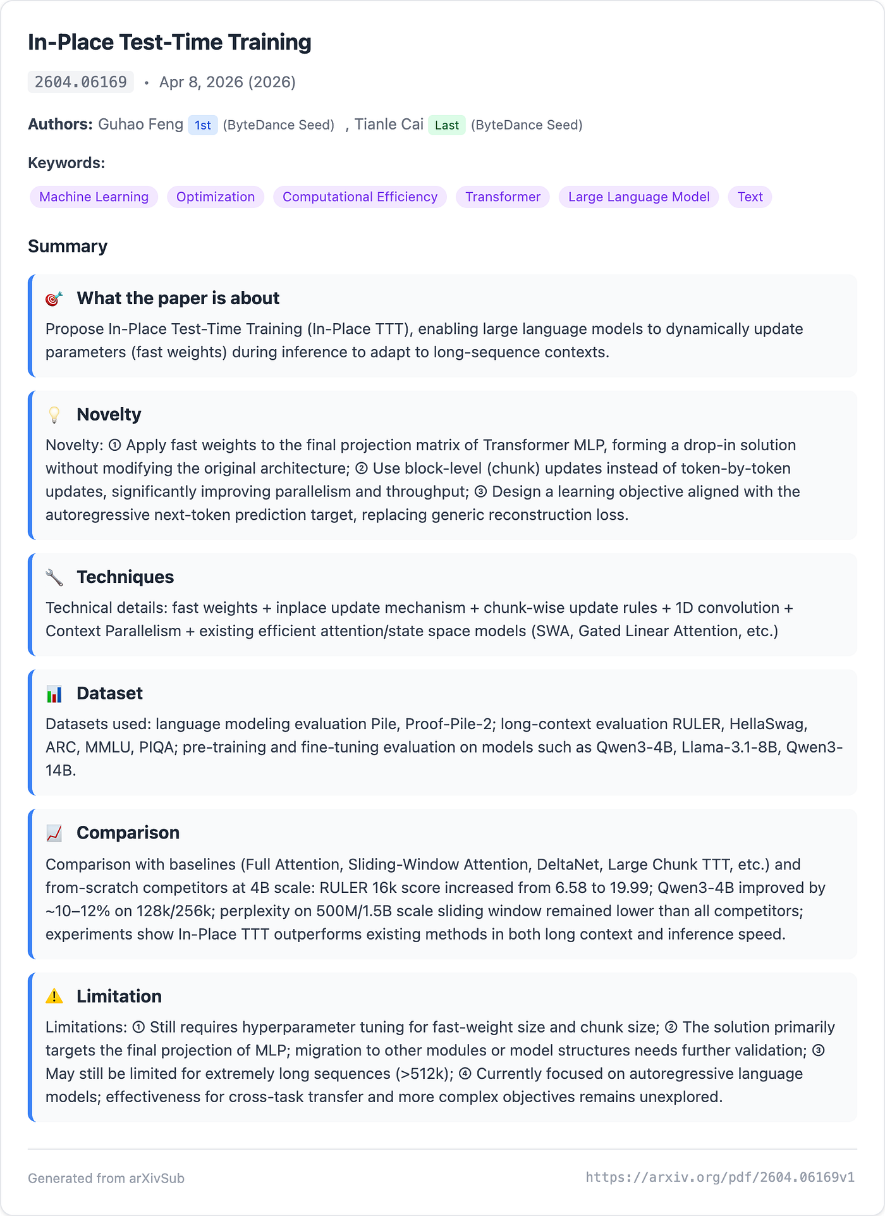Click 'Generated from arXivSub' footer text
Screen dimensions: 885x1216
tap(106, 1178)
